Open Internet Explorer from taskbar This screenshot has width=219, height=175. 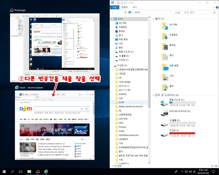coord(46,171)
